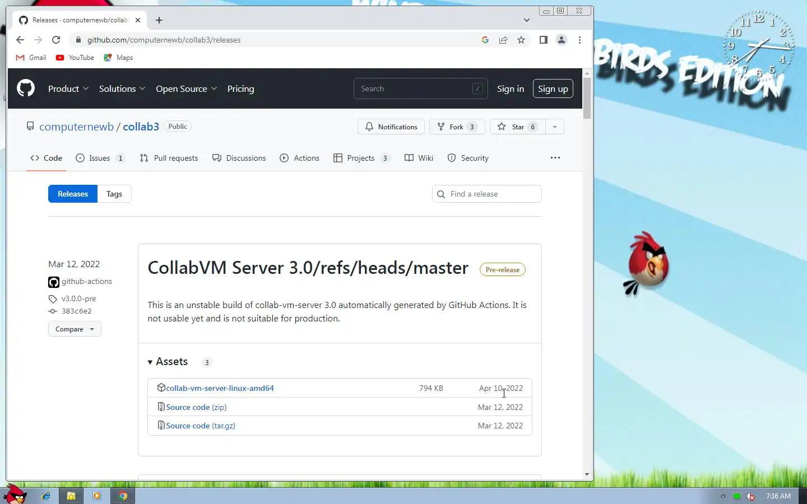The image size is (807, 504).
Task: Open the taskbar clock showing 7:16 AM
Action: (x=778, y=496)
